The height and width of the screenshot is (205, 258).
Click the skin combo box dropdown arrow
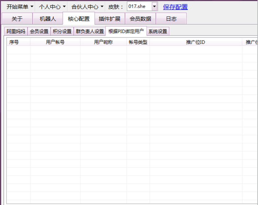pos(154,6)
